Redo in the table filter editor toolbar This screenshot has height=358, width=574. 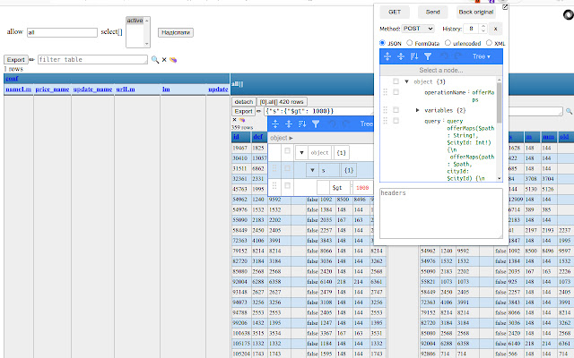click(345, 124)
